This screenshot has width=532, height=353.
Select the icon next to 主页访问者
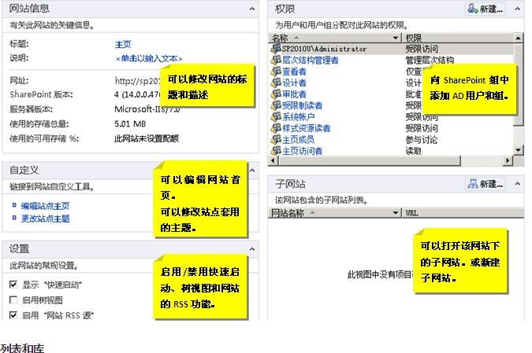click(x=276, y=150)
